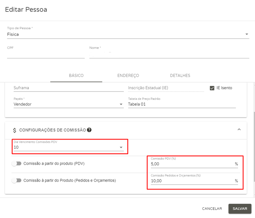Click the Salvar button
The image size is (255, 218).
coord(240,209)
